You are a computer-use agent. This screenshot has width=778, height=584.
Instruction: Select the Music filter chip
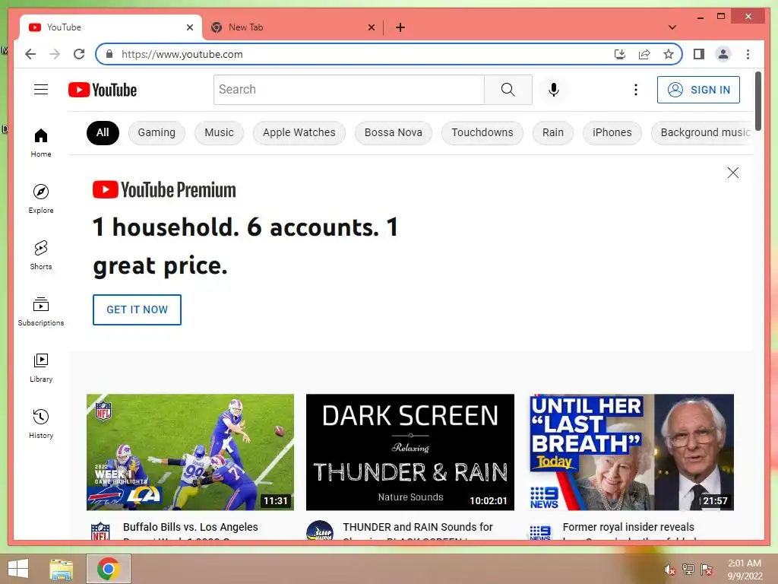pos(219,132)
